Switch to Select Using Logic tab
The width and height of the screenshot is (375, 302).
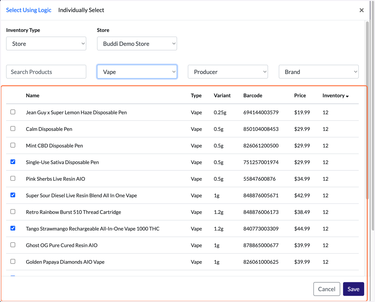pyautogui.click(x=29, y=10)
